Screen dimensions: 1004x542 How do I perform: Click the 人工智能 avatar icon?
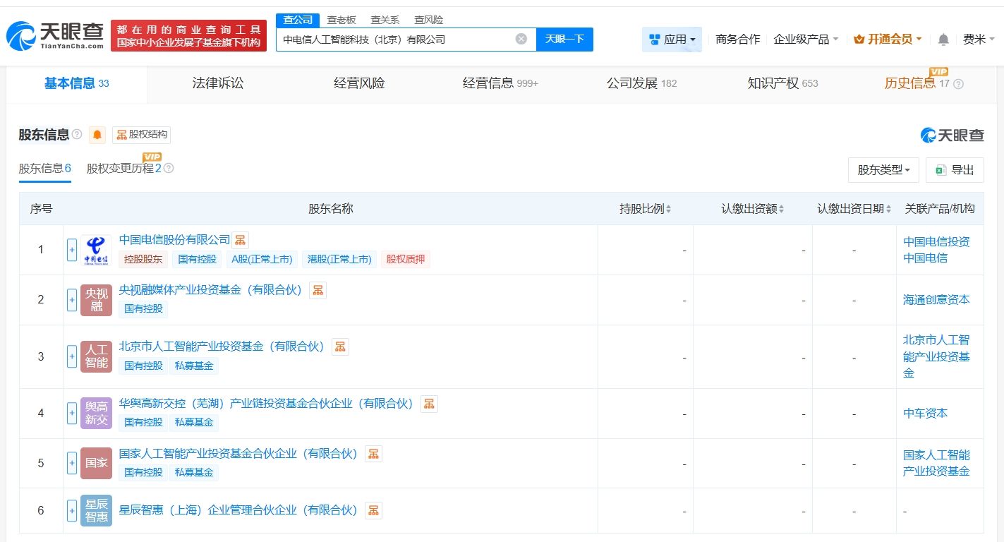tap(96, 356)
